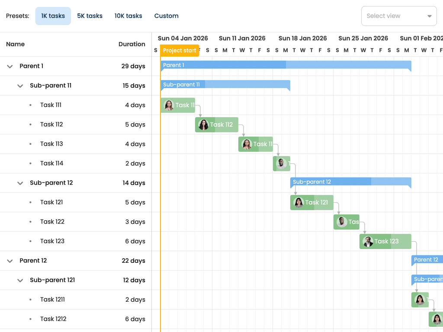This screenshot has height=332, width=443.
Task: Collapse the Sub-parent 12 group
Action: click(x=20, y=183)
